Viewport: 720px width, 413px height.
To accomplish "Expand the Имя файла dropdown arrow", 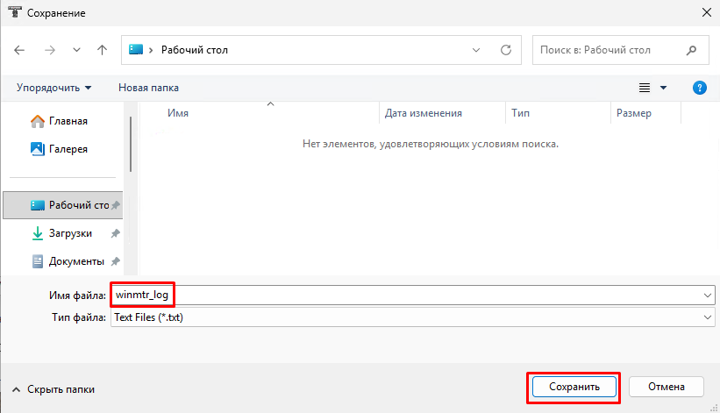I will pos(708,296).
